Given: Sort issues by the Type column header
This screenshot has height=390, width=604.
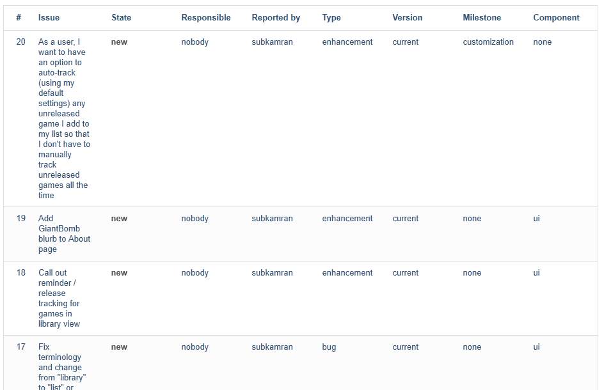Looking at the screenshot, I should 331,17.
